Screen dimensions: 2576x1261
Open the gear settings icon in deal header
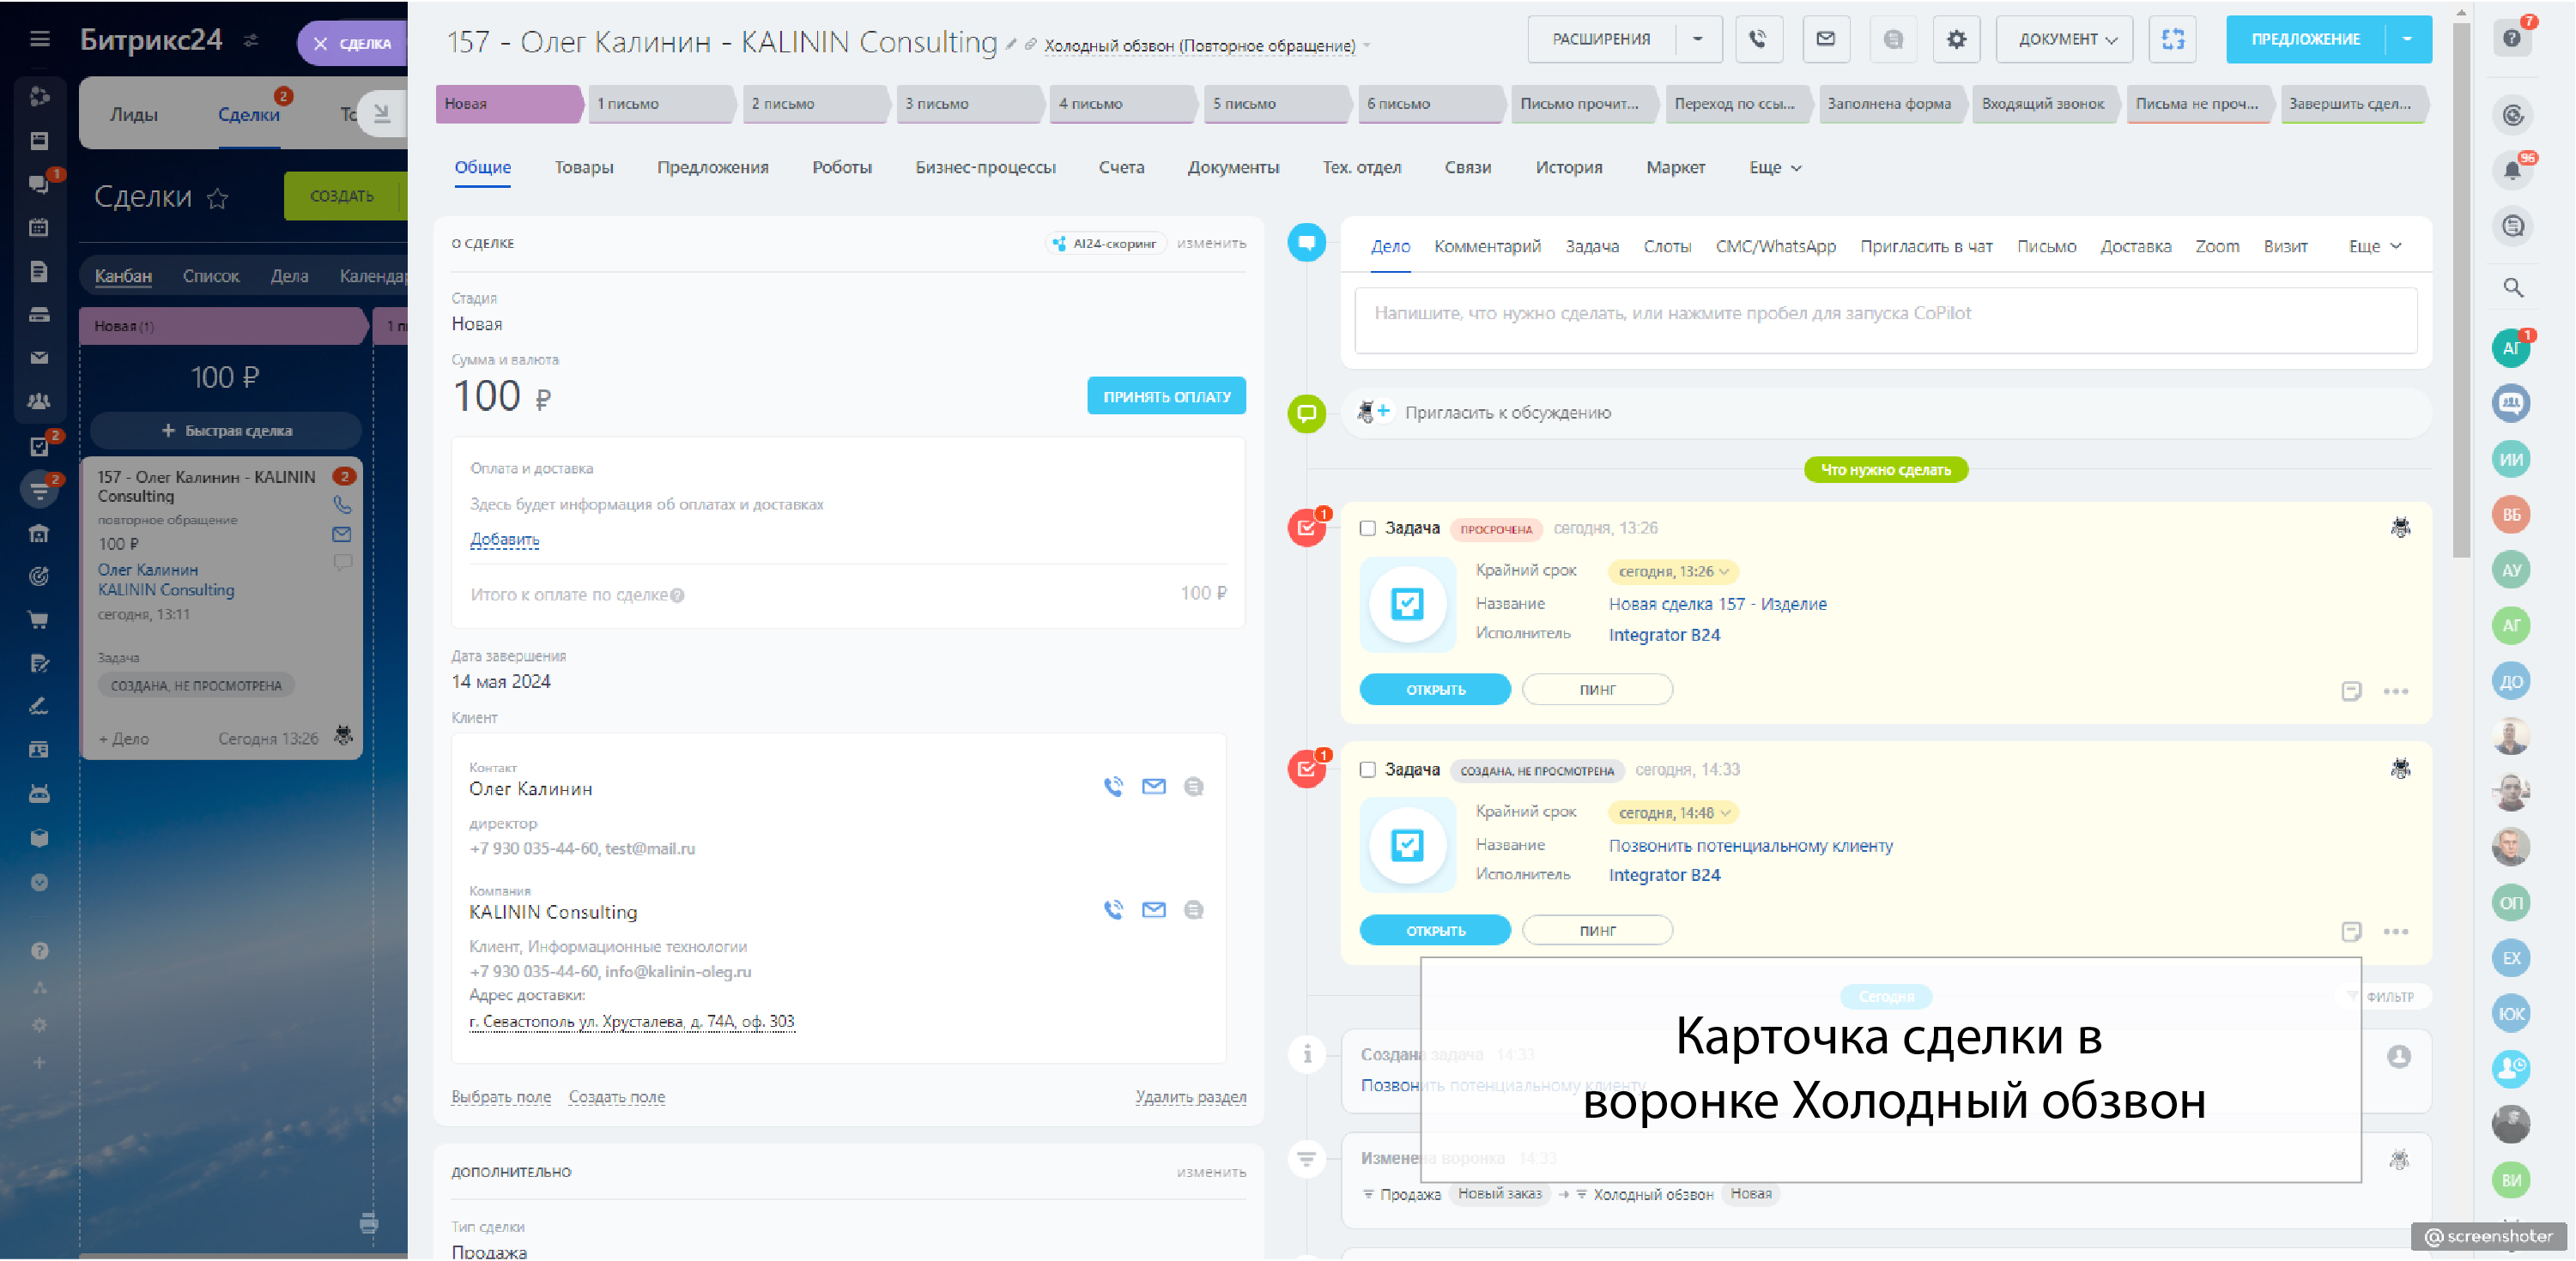pyautogui.click(x=1956, y=40)
